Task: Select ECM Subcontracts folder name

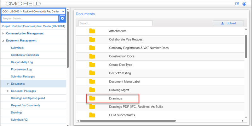Action: pyautogui.click(x=122, y=115)
